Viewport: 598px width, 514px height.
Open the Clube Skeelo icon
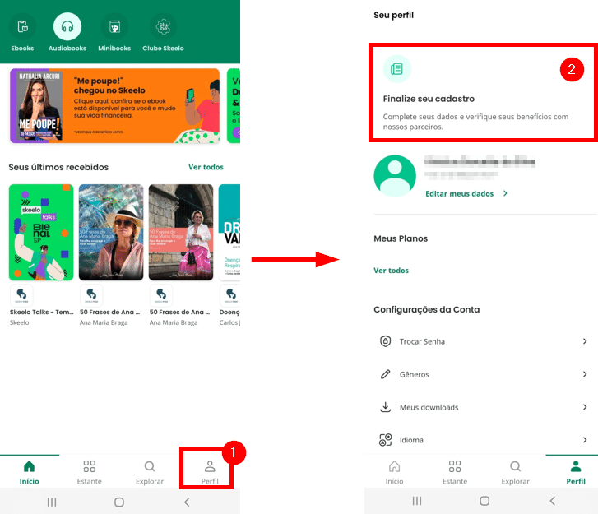click(163, 26)
